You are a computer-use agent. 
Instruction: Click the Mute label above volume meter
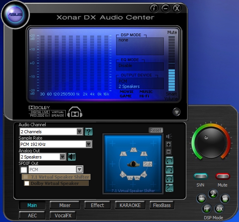(172, 32)
